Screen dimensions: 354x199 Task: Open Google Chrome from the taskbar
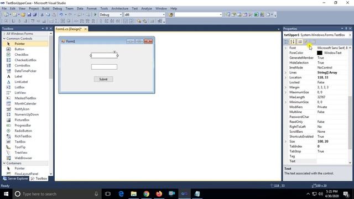pos(146,194)
